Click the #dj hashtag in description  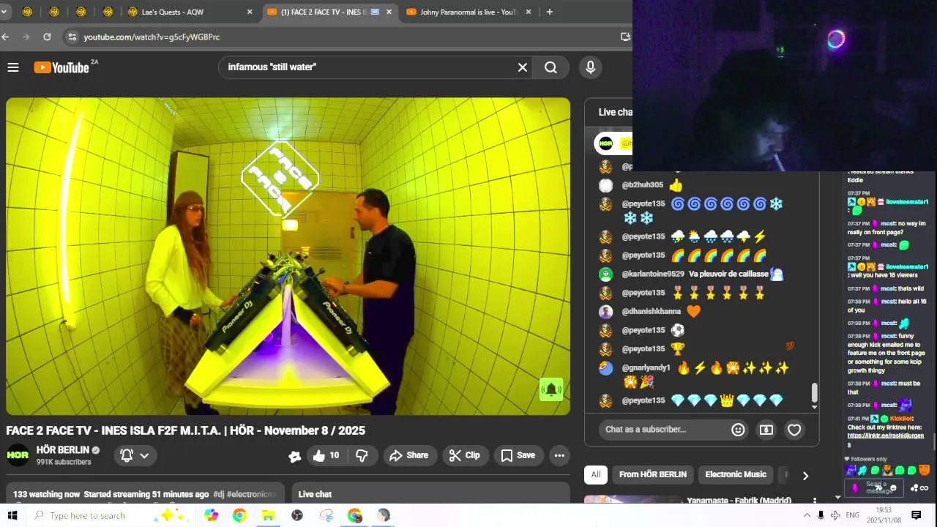coord(217,495)
